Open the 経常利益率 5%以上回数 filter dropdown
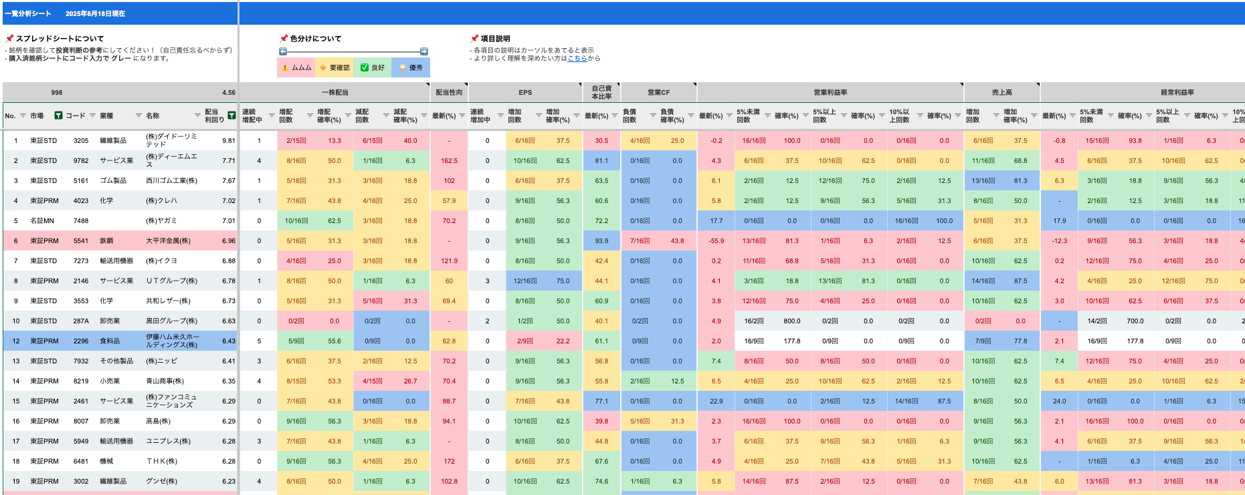 tap(1187, 116)
